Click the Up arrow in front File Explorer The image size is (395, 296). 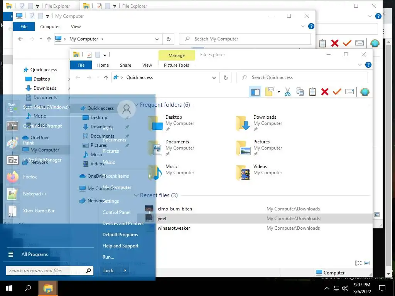[106, 78]
